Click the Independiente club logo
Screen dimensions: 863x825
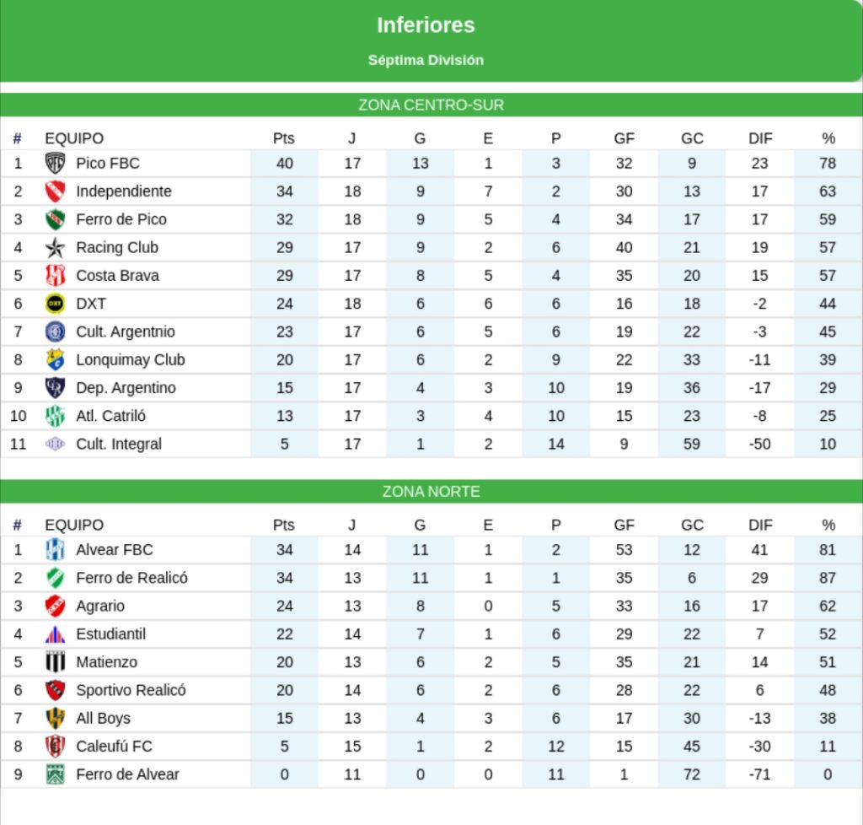[55, 191]
